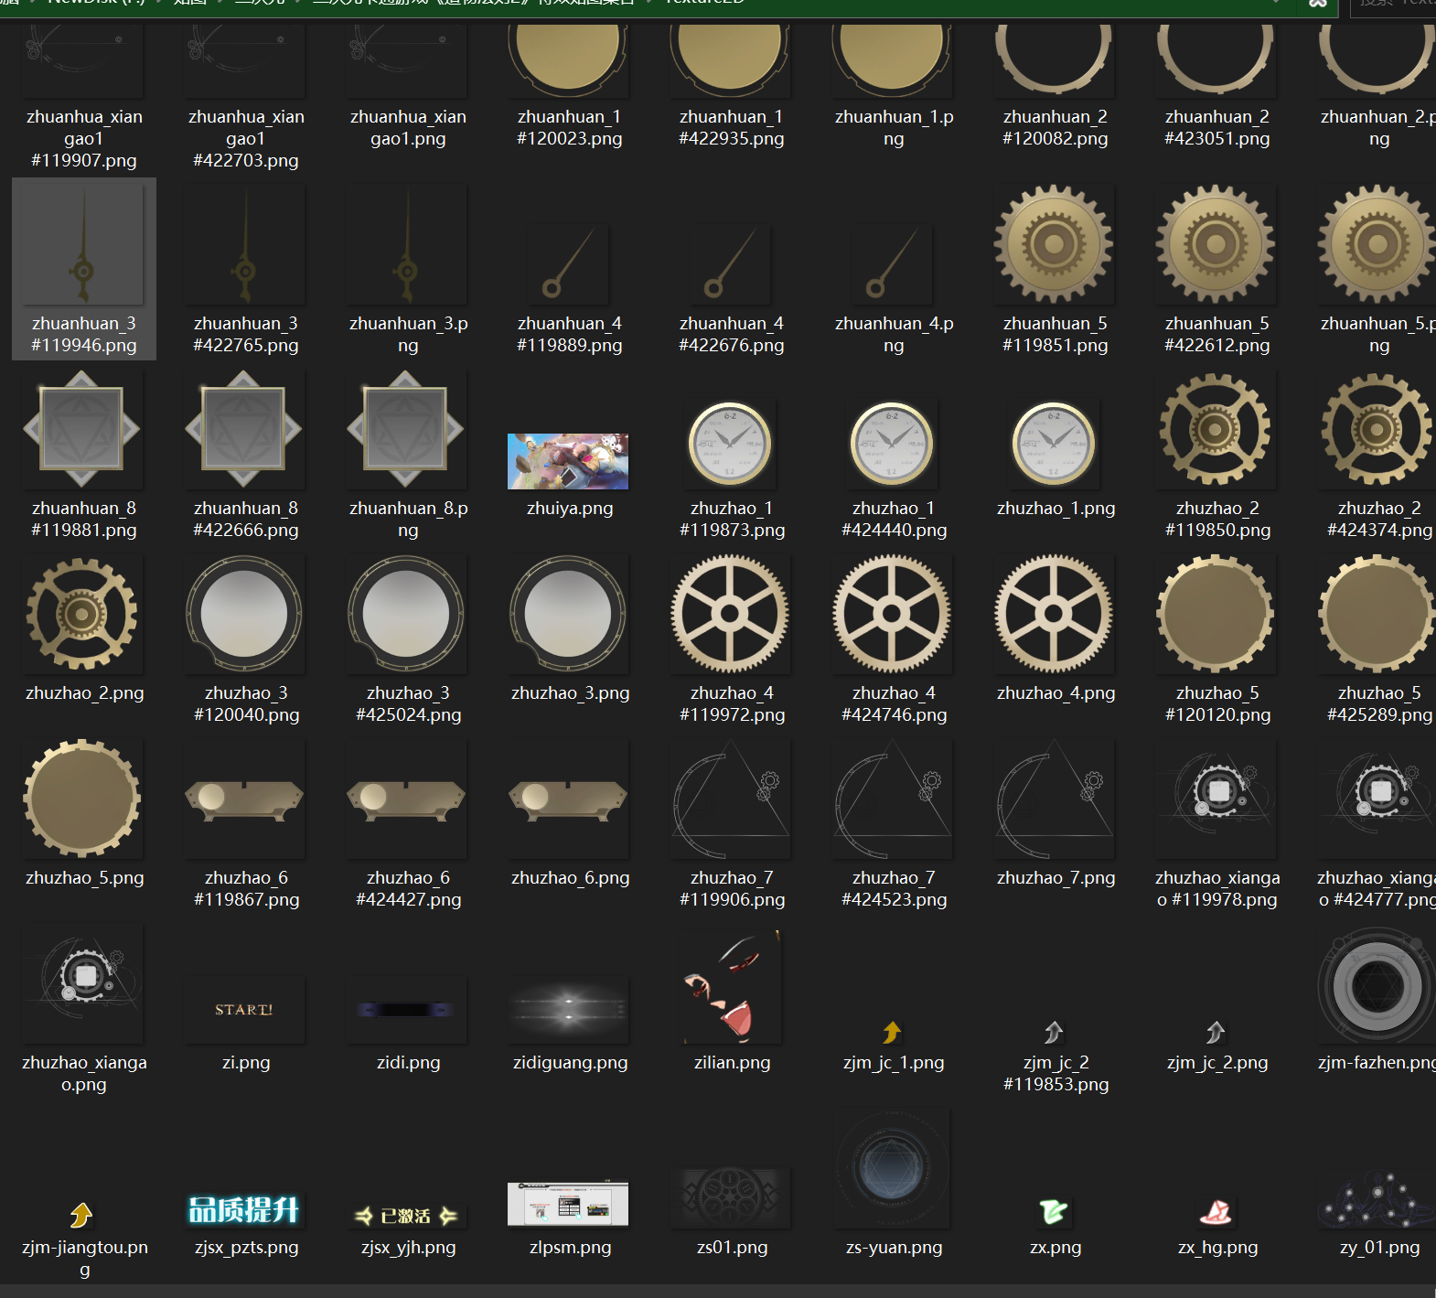Select the zilian.png face artwork
1436x1298 pixels.
tap(732, 986)
